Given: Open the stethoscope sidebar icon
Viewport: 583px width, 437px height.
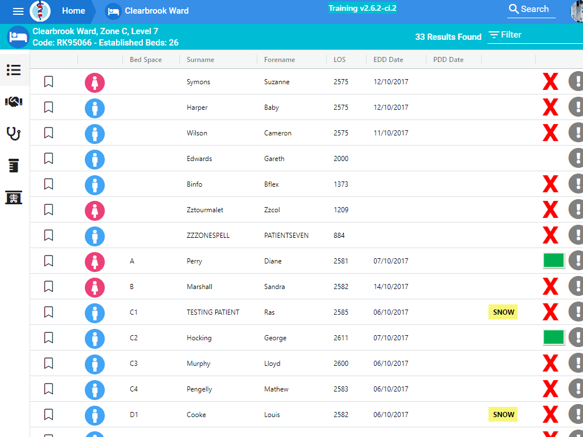Looking at the screenshot, I should (14, 133).
